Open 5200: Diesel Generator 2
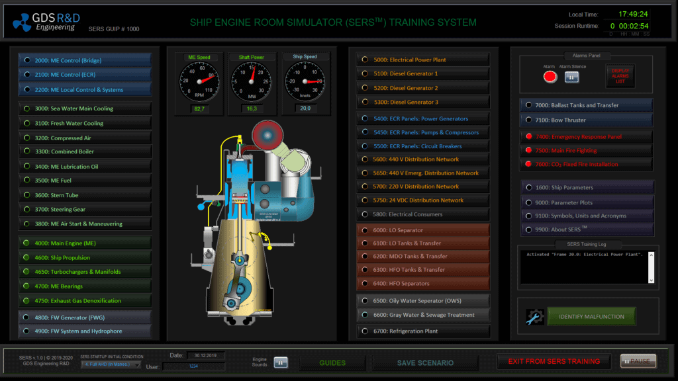Screen dimensions: 678x381 coord(423,88)
